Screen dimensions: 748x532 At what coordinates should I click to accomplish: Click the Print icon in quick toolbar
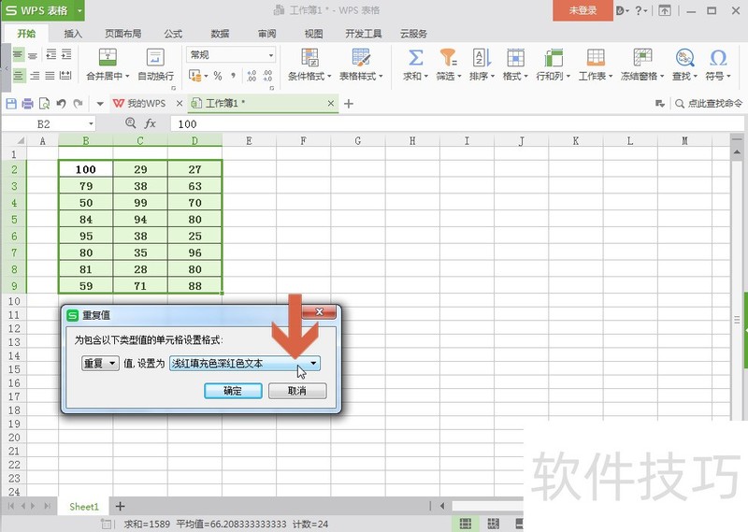point(28,103)
